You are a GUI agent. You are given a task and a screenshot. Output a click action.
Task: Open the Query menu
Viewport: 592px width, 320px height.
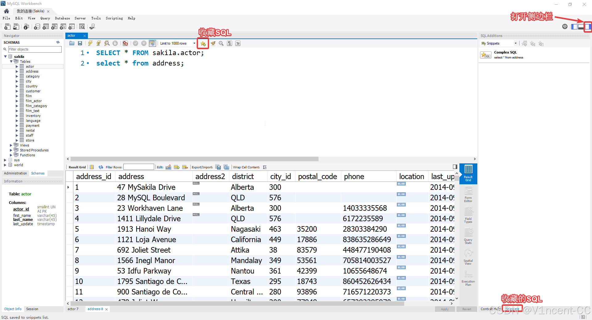[45, 18]
